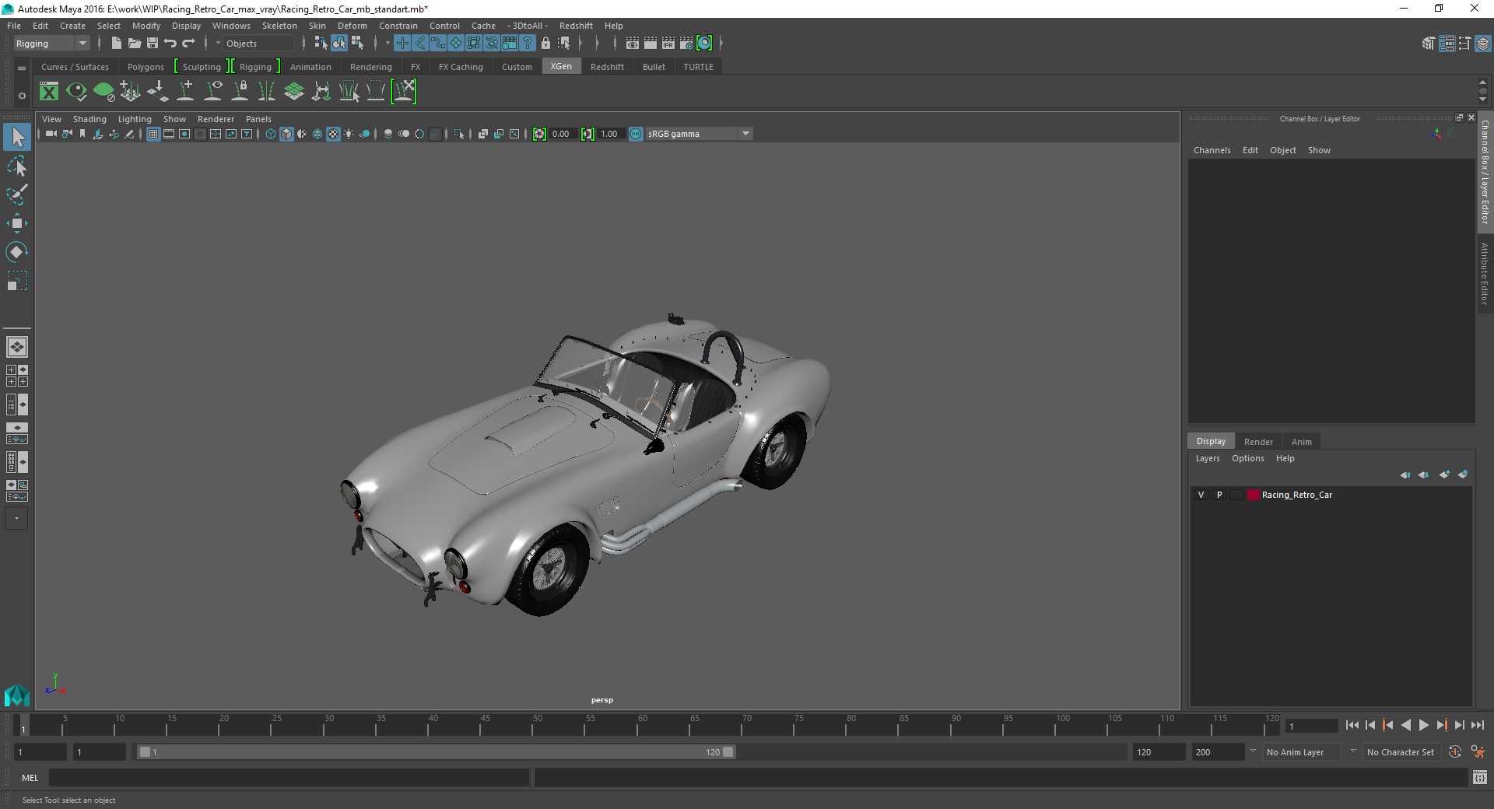Viewport: 1494px width, 809px height.
Task: Click the XGen clear preview leaf icon
Action: [x=103, y=92]
